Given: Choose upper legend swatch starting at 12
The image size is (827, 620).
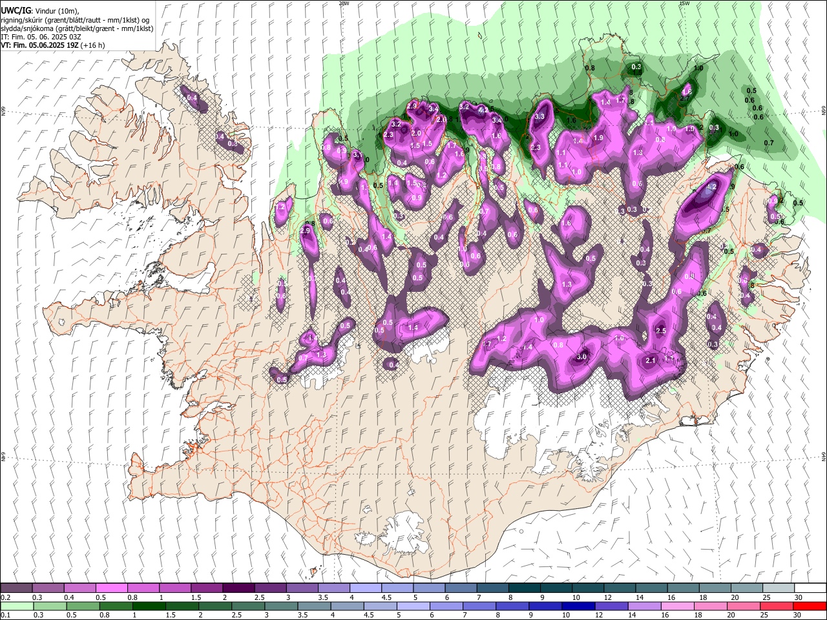Looking at the screenshot, I should point(618,588).
